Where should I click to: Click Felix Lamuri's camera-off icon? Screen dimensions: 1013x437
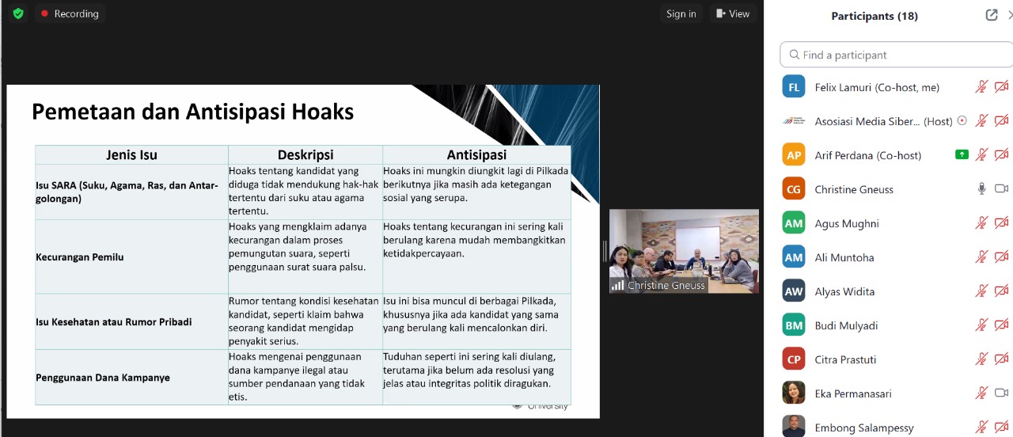[x=1001, y=87]
